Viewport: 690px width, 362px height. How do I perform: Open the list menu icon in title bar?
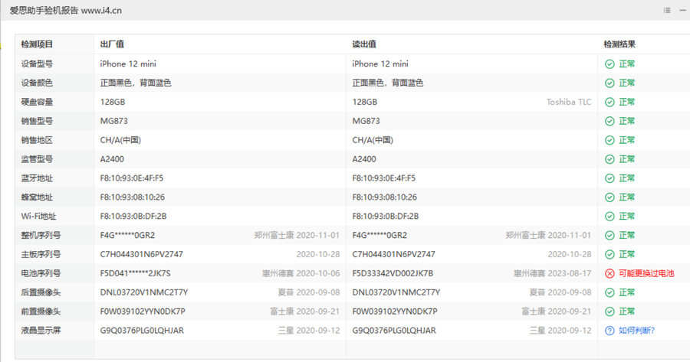[x=667, y=10]
